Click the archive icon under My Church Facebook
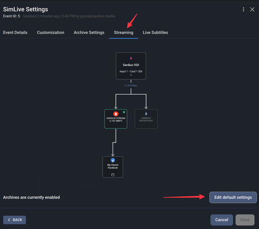The width and height of the screenshot is (259, 229). pos(113,175)
